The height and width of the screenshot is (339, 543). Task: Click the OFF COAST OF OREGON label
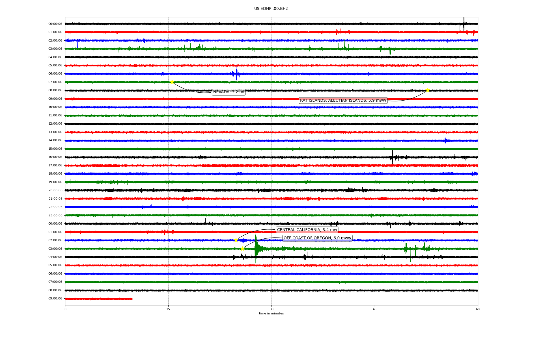(317, 238)
